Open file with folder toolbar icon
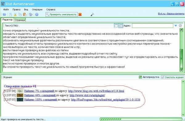Viewport: 185px width, 121px height. pos(5,15)
